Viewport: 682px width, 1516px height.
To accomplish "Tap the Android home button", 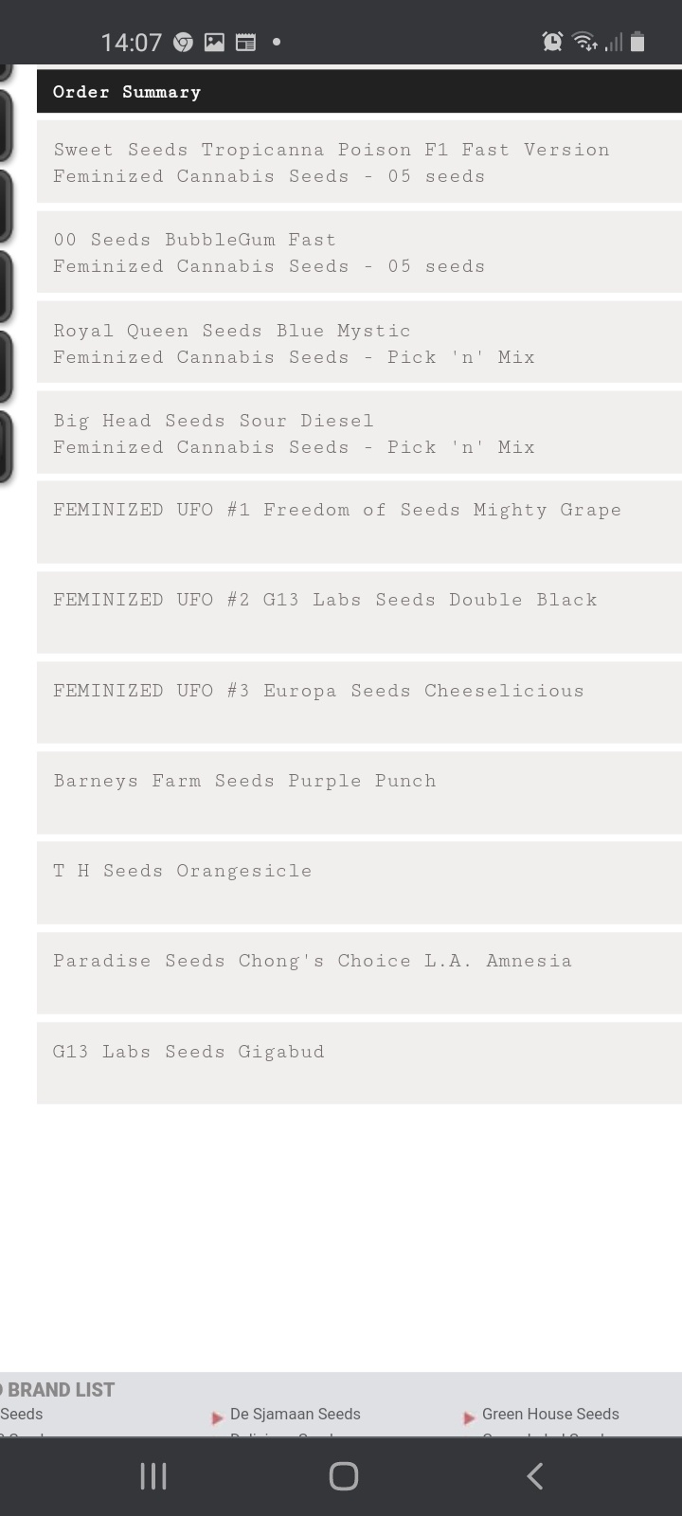I will (343, 1475).
